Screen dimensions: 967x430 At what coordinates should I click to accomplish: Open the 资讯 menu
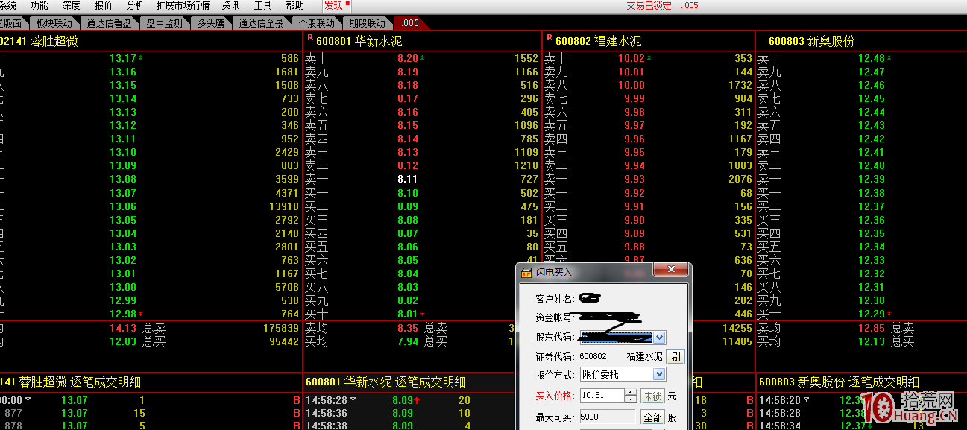(x=230, y=6)
